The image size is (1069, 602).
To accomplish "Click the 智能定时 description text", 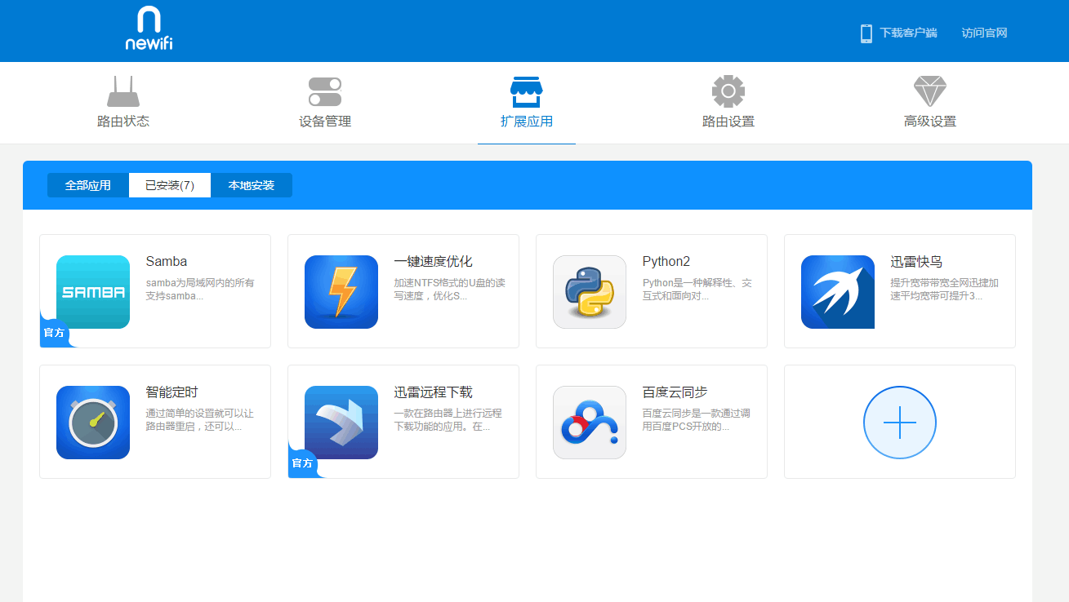I will pyautogui.click(x=200, y=420).
